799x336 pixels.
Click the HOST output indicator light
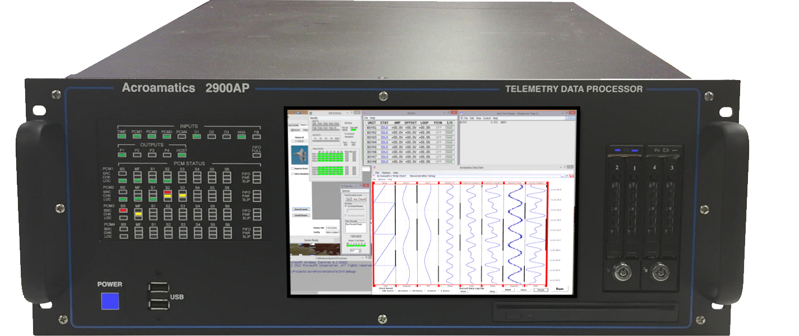coord(181,155)
